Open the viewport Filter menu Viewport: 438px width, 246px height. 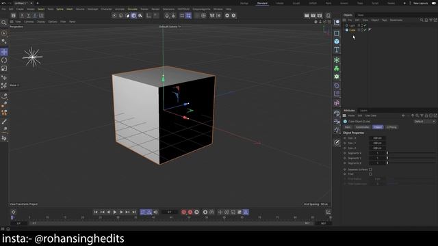pos(63,21)
